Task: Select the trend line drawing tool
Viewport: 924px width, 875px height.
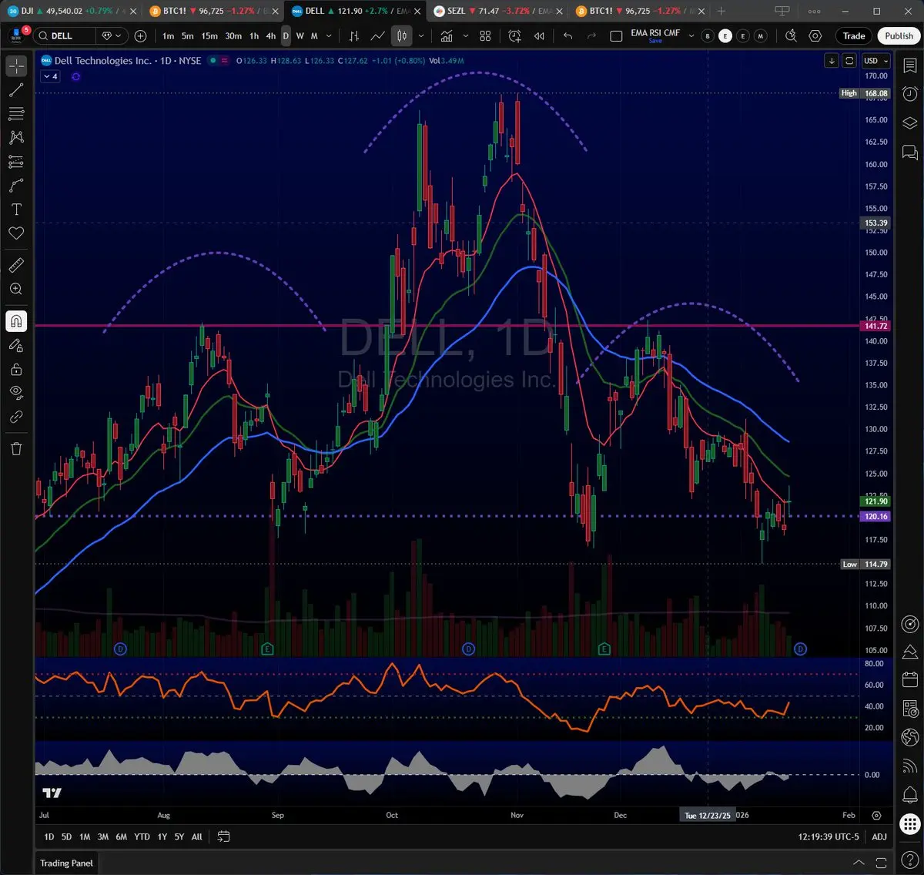Action: point(16,90)
